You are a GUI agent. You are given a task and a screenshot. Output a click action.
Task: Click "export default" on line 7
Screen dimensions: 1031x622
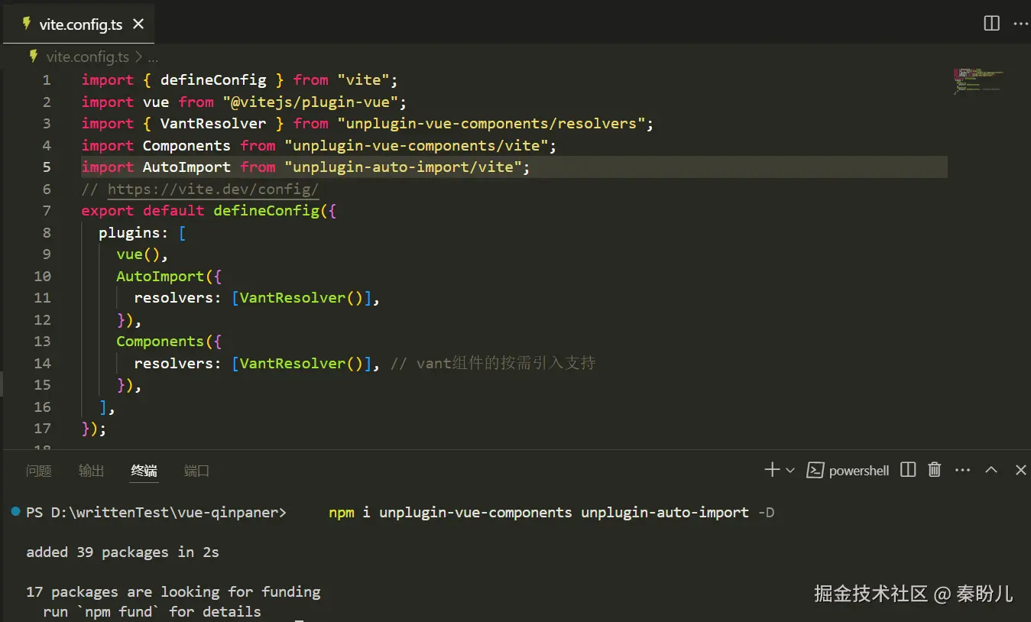(x=143, y=211)
